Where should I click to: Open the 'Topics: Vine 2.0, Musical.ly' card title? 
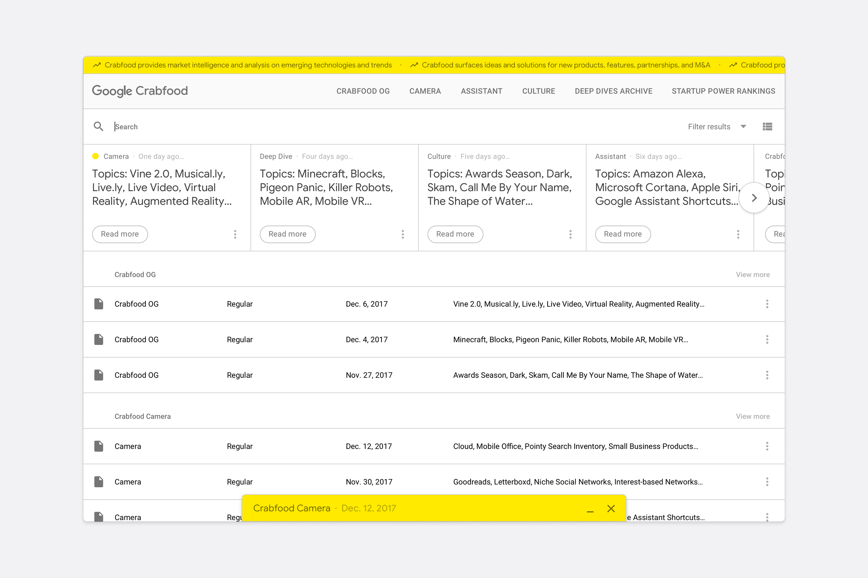(x=162, y=187)
